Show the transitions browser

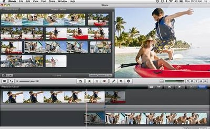click(x=201, y=81)
